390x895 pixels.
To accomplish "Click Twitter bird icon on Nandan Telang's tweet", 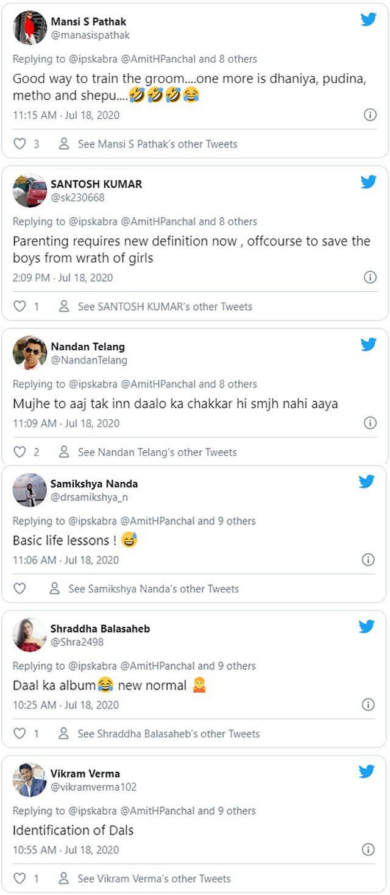I will click(368, 345).
